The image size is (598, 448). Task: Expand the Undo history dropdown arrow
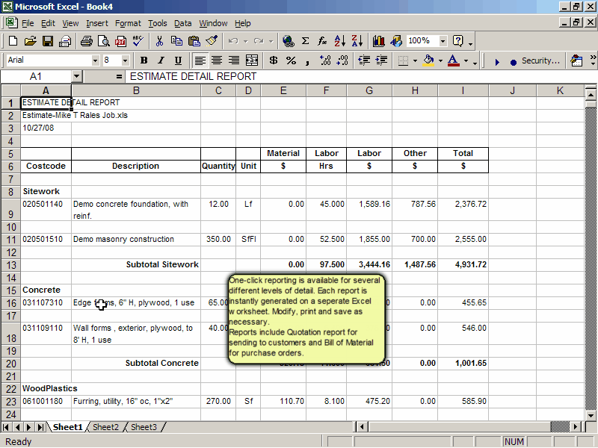click(246, 41)
